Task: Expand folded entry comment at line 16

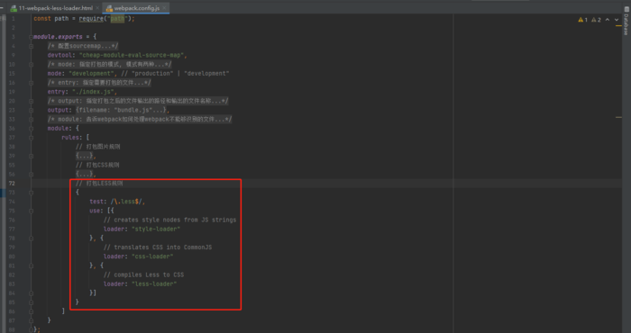Action: [31, 83]
